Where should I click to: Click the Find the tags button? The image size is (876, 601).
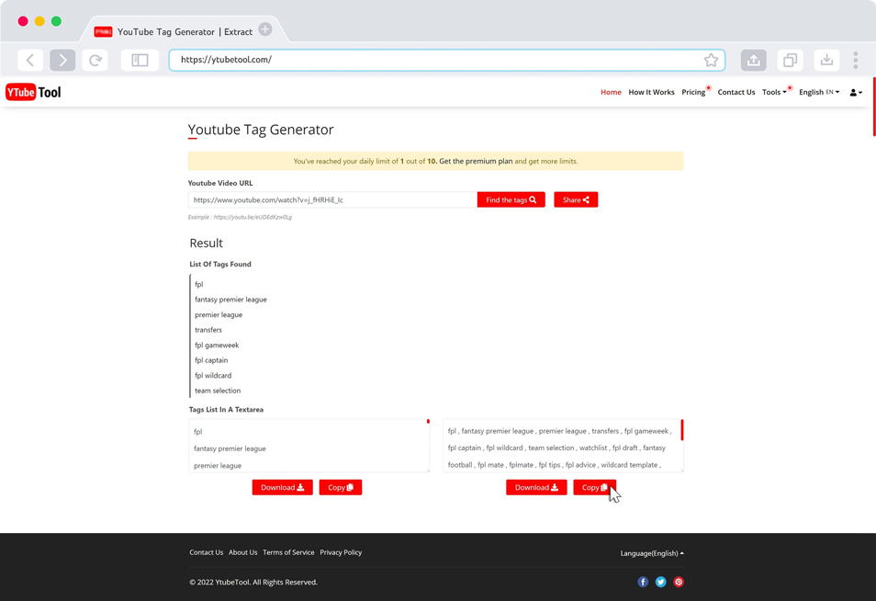click(x=511, y=199)
